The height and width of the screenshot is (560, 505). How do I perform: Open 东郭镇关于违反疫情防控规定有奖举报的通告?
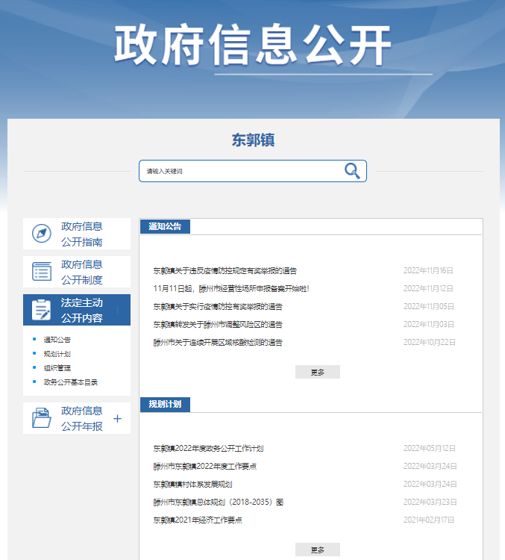tap(225, 271)
